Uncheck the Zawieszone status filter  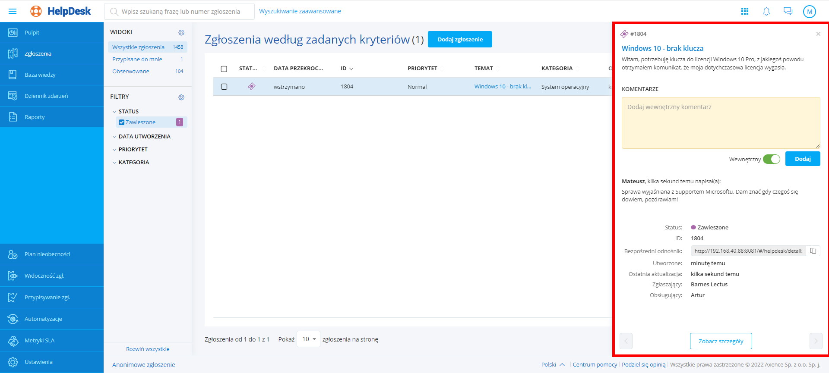122,122
